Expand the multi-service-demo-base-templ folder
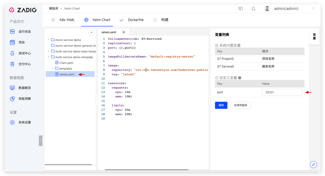Viewport: 325px width, 176px height. point(48,51)
